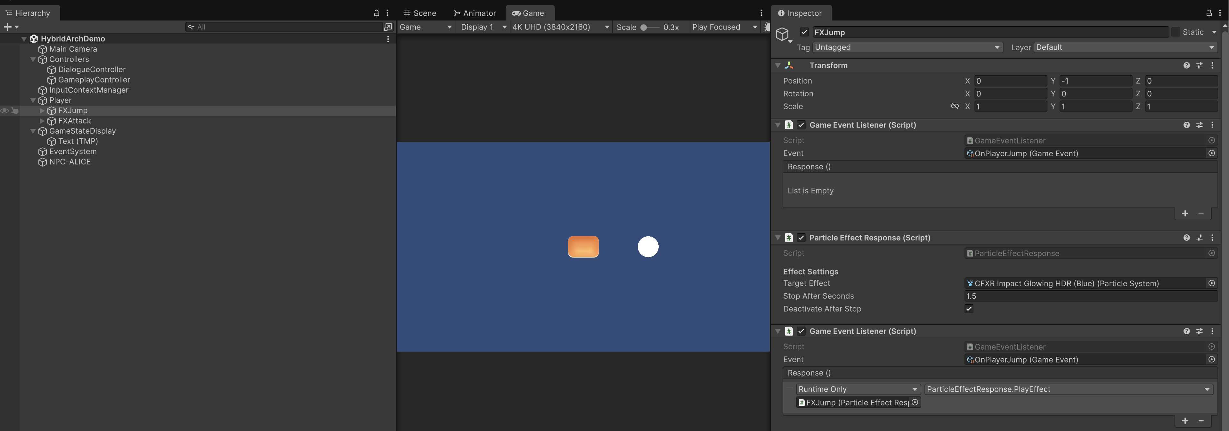Click the FXJump GameObject cube icon in Inspector
The width and height of the screenshot is (1229, 431).
782,34
